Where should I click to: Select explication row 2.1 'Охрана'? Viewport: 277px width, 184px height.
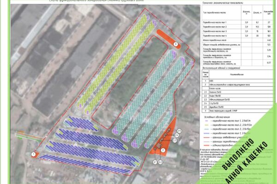[237, 92]
